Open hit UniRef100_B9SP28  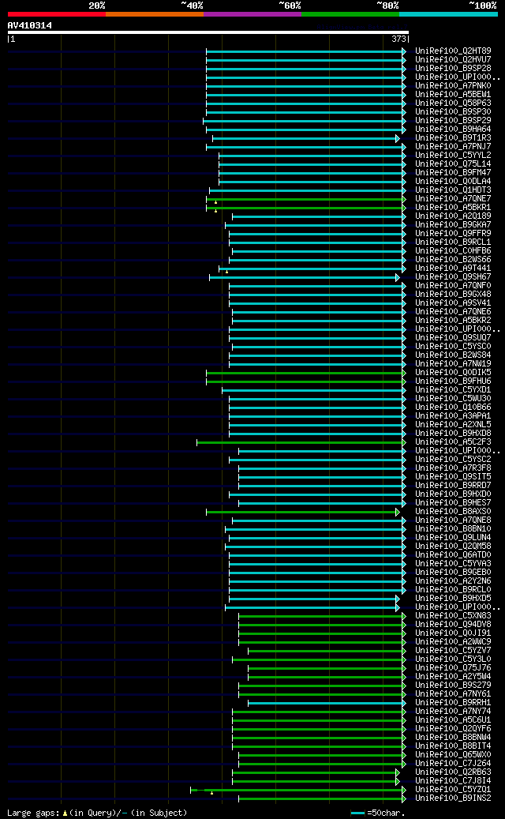[x=453, y=69]
